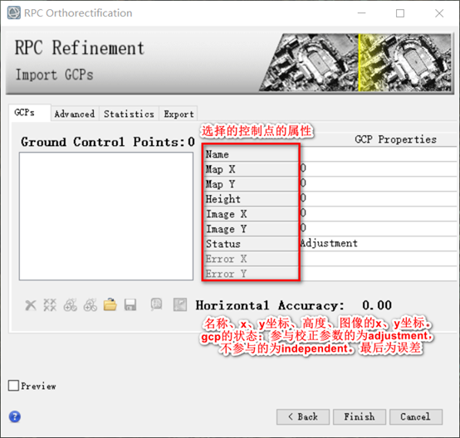
Task: Click the Name value field
Action: tap(379, 154)
